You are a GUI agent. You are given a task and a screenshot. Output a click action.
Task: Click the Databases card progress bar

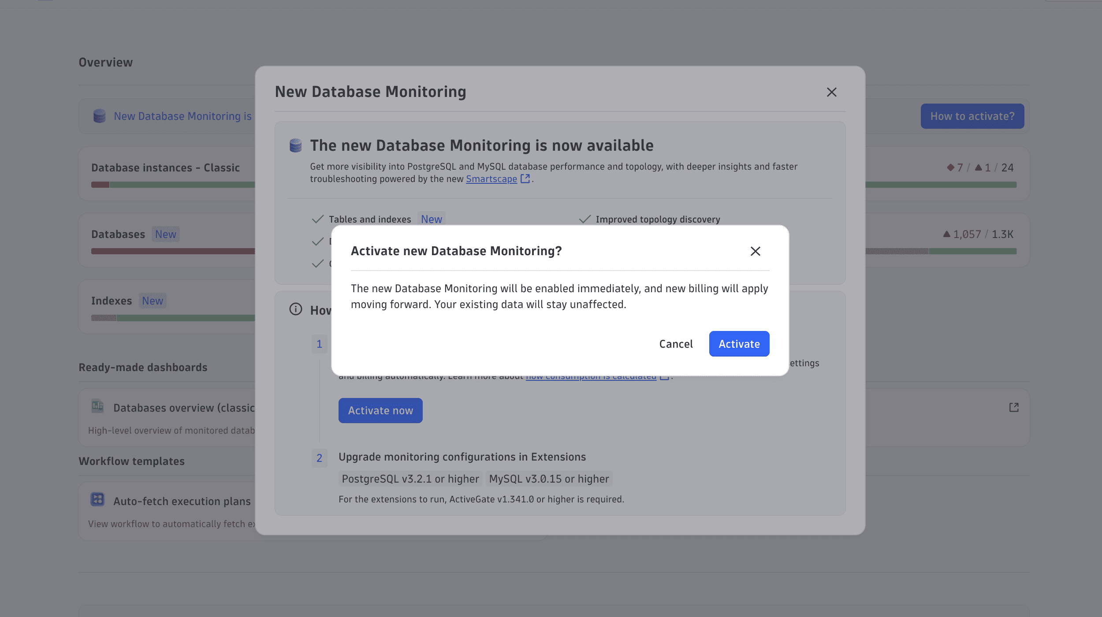click(173, 251)
